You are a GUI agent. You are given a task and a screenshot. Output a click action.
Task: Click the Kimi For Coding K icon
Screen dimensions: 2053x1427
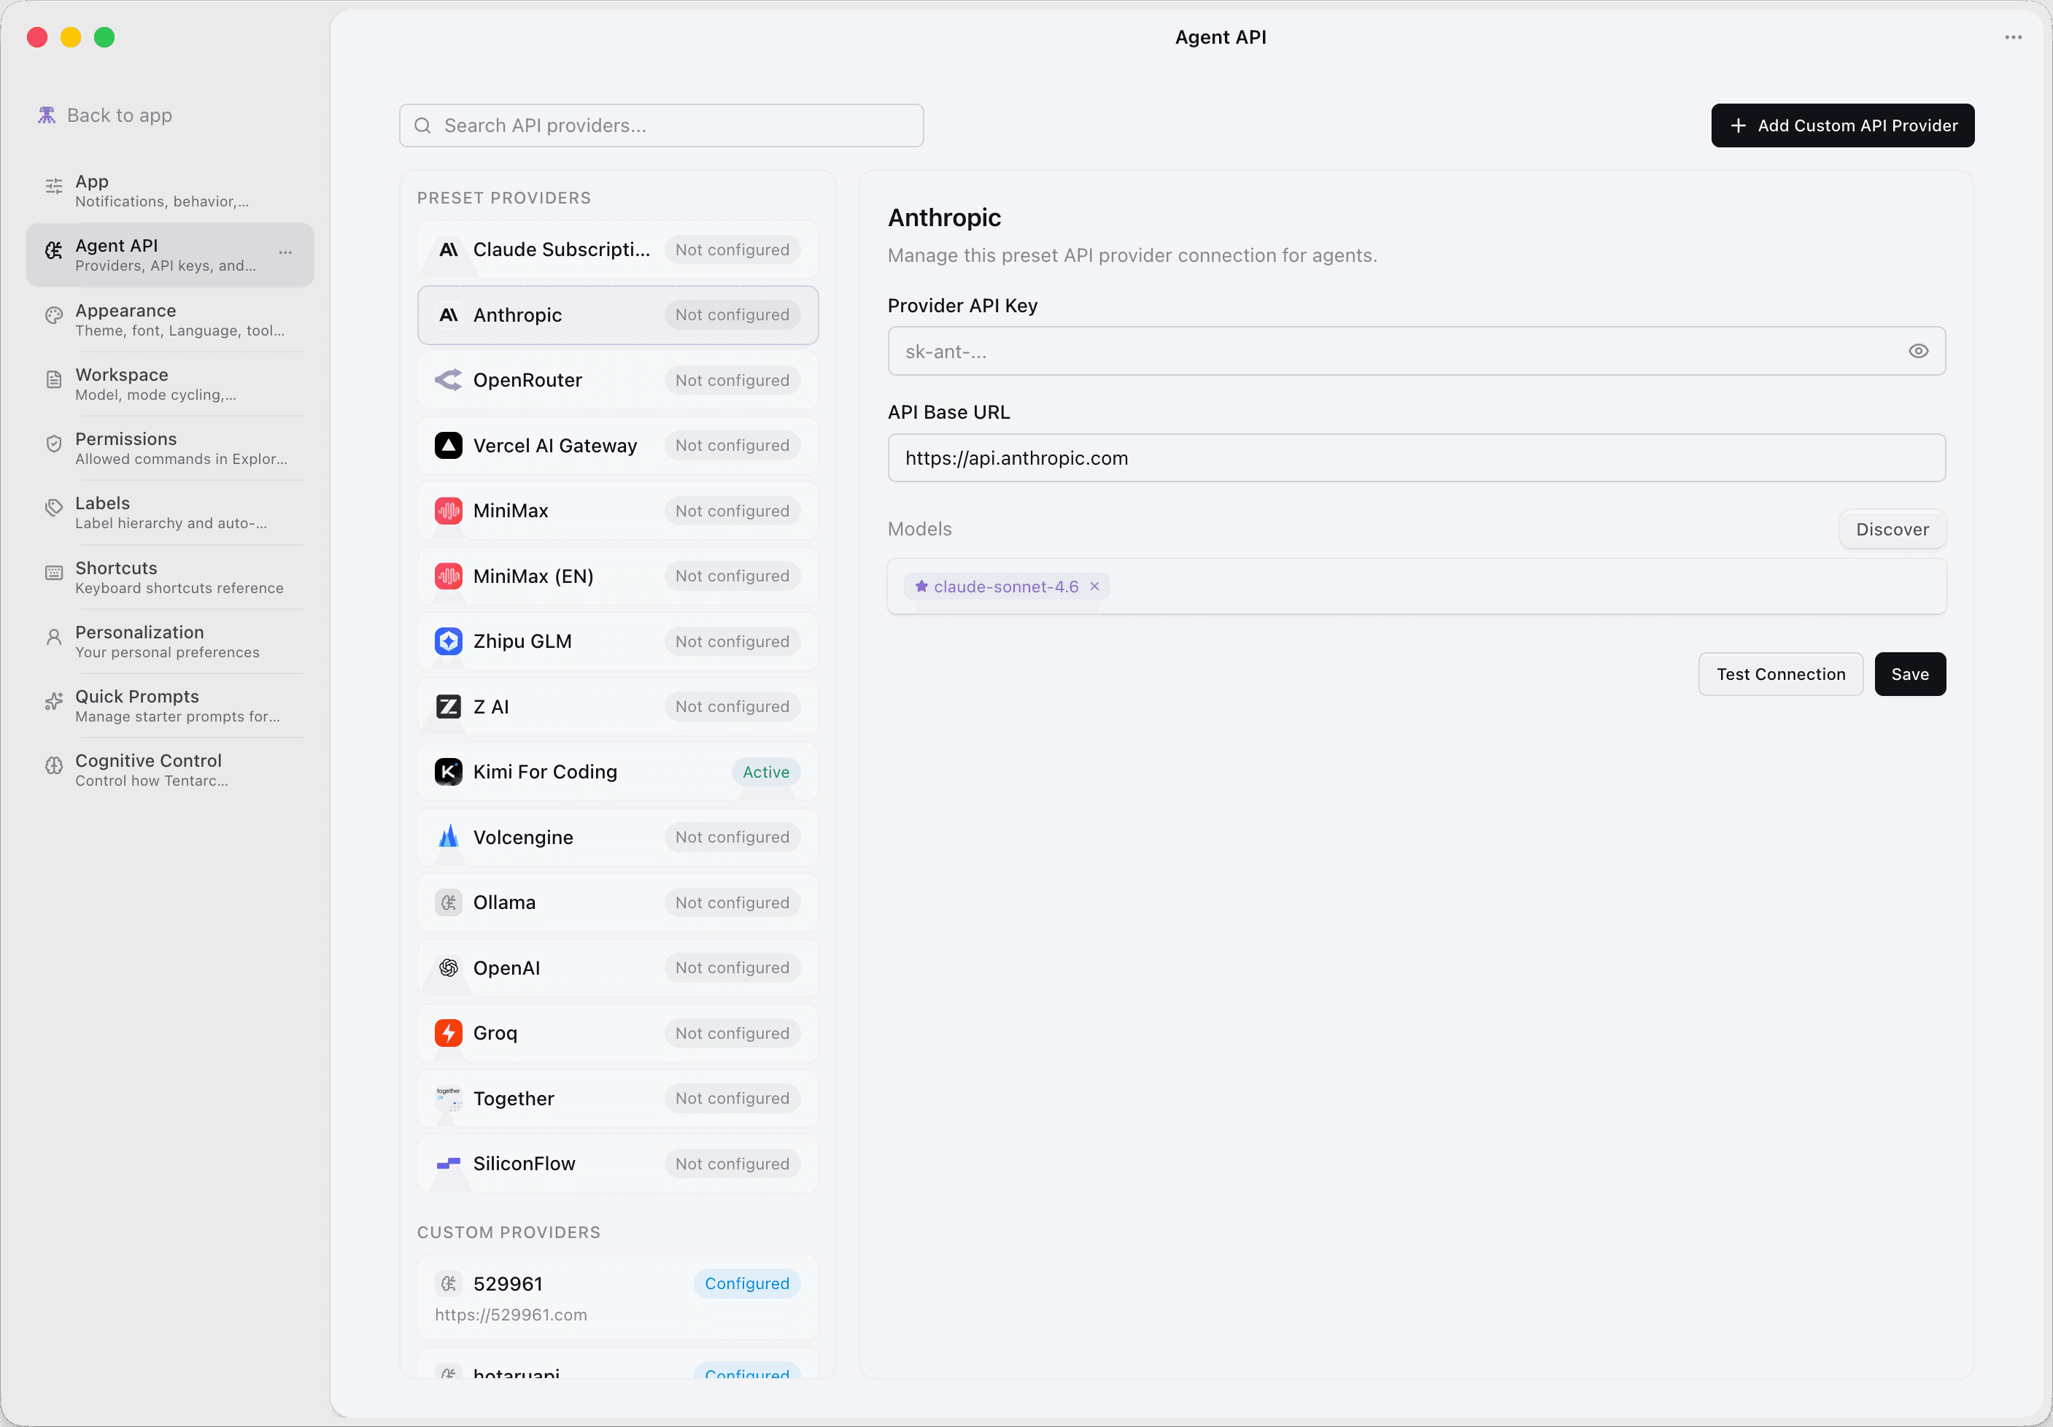[448, 772]
